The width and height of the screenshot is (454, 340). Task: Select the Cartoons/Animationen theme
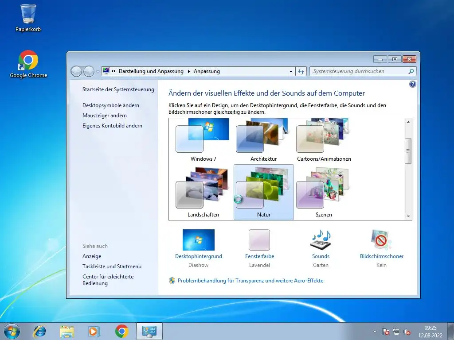click(x=324, y=140)
